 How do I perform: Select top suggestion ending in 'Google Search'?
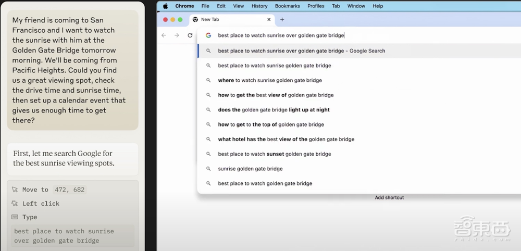[x=301, y=51]
